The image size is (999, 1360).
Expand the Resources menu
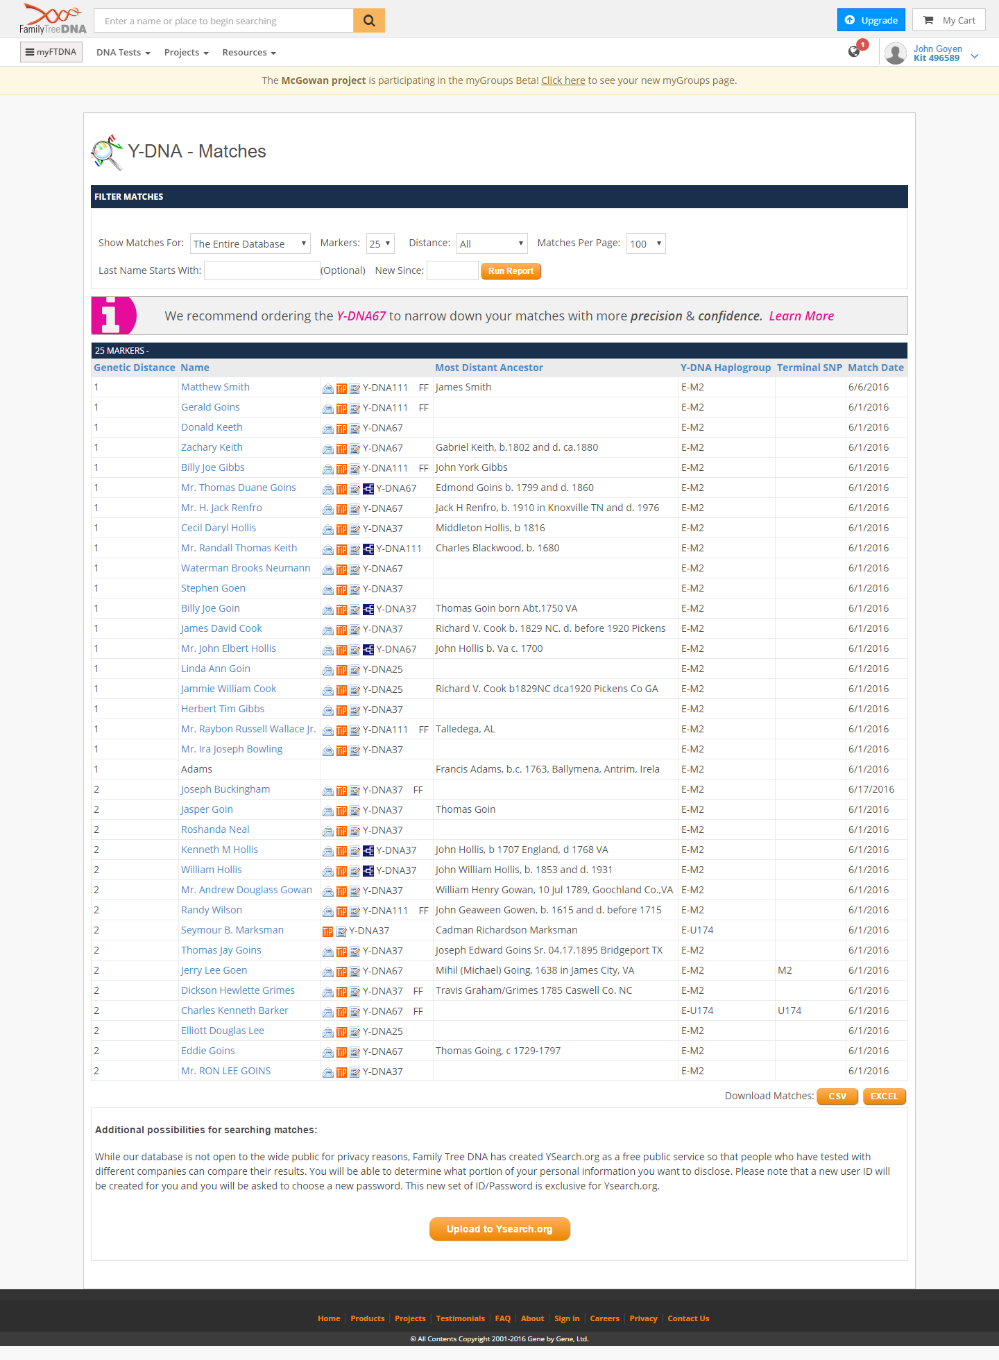coord(248,53)
